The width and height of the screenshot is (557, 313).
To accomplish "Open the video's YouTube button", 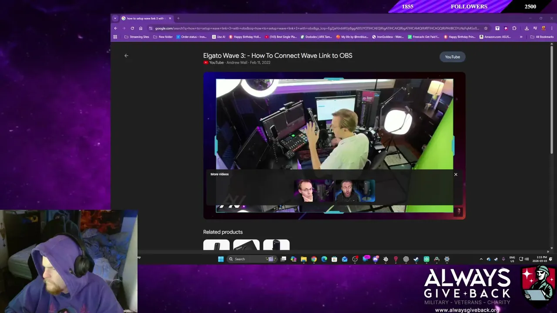I will point(452,57).
